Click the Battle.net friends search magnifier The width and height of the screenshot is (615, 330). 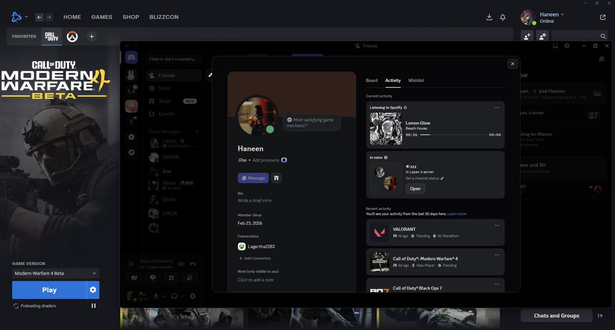[603, 36]
